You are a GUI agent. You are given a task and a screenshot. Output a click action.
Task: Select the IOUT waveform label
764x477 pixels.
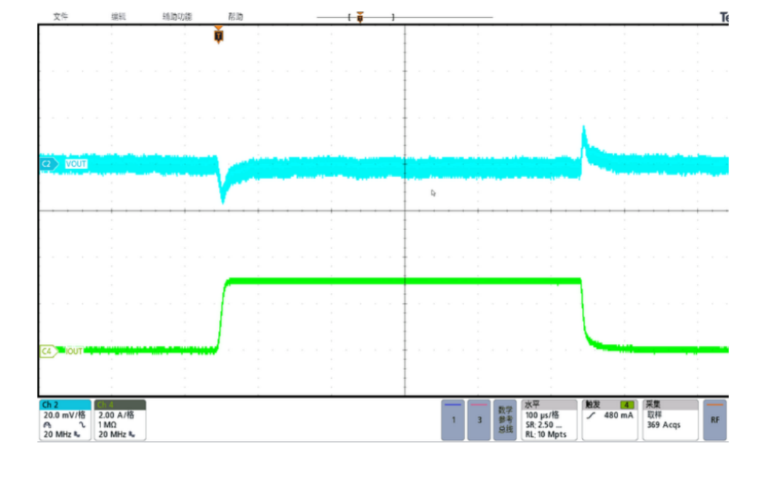[x=74, y=350]
